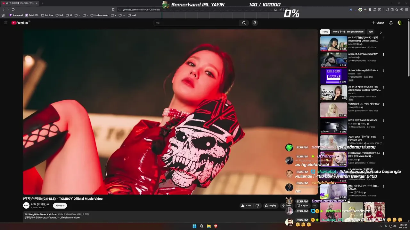Viewport: 410px width, 230px height.
Task: Click the Oluştur create button
Action: tap(378, 23)
